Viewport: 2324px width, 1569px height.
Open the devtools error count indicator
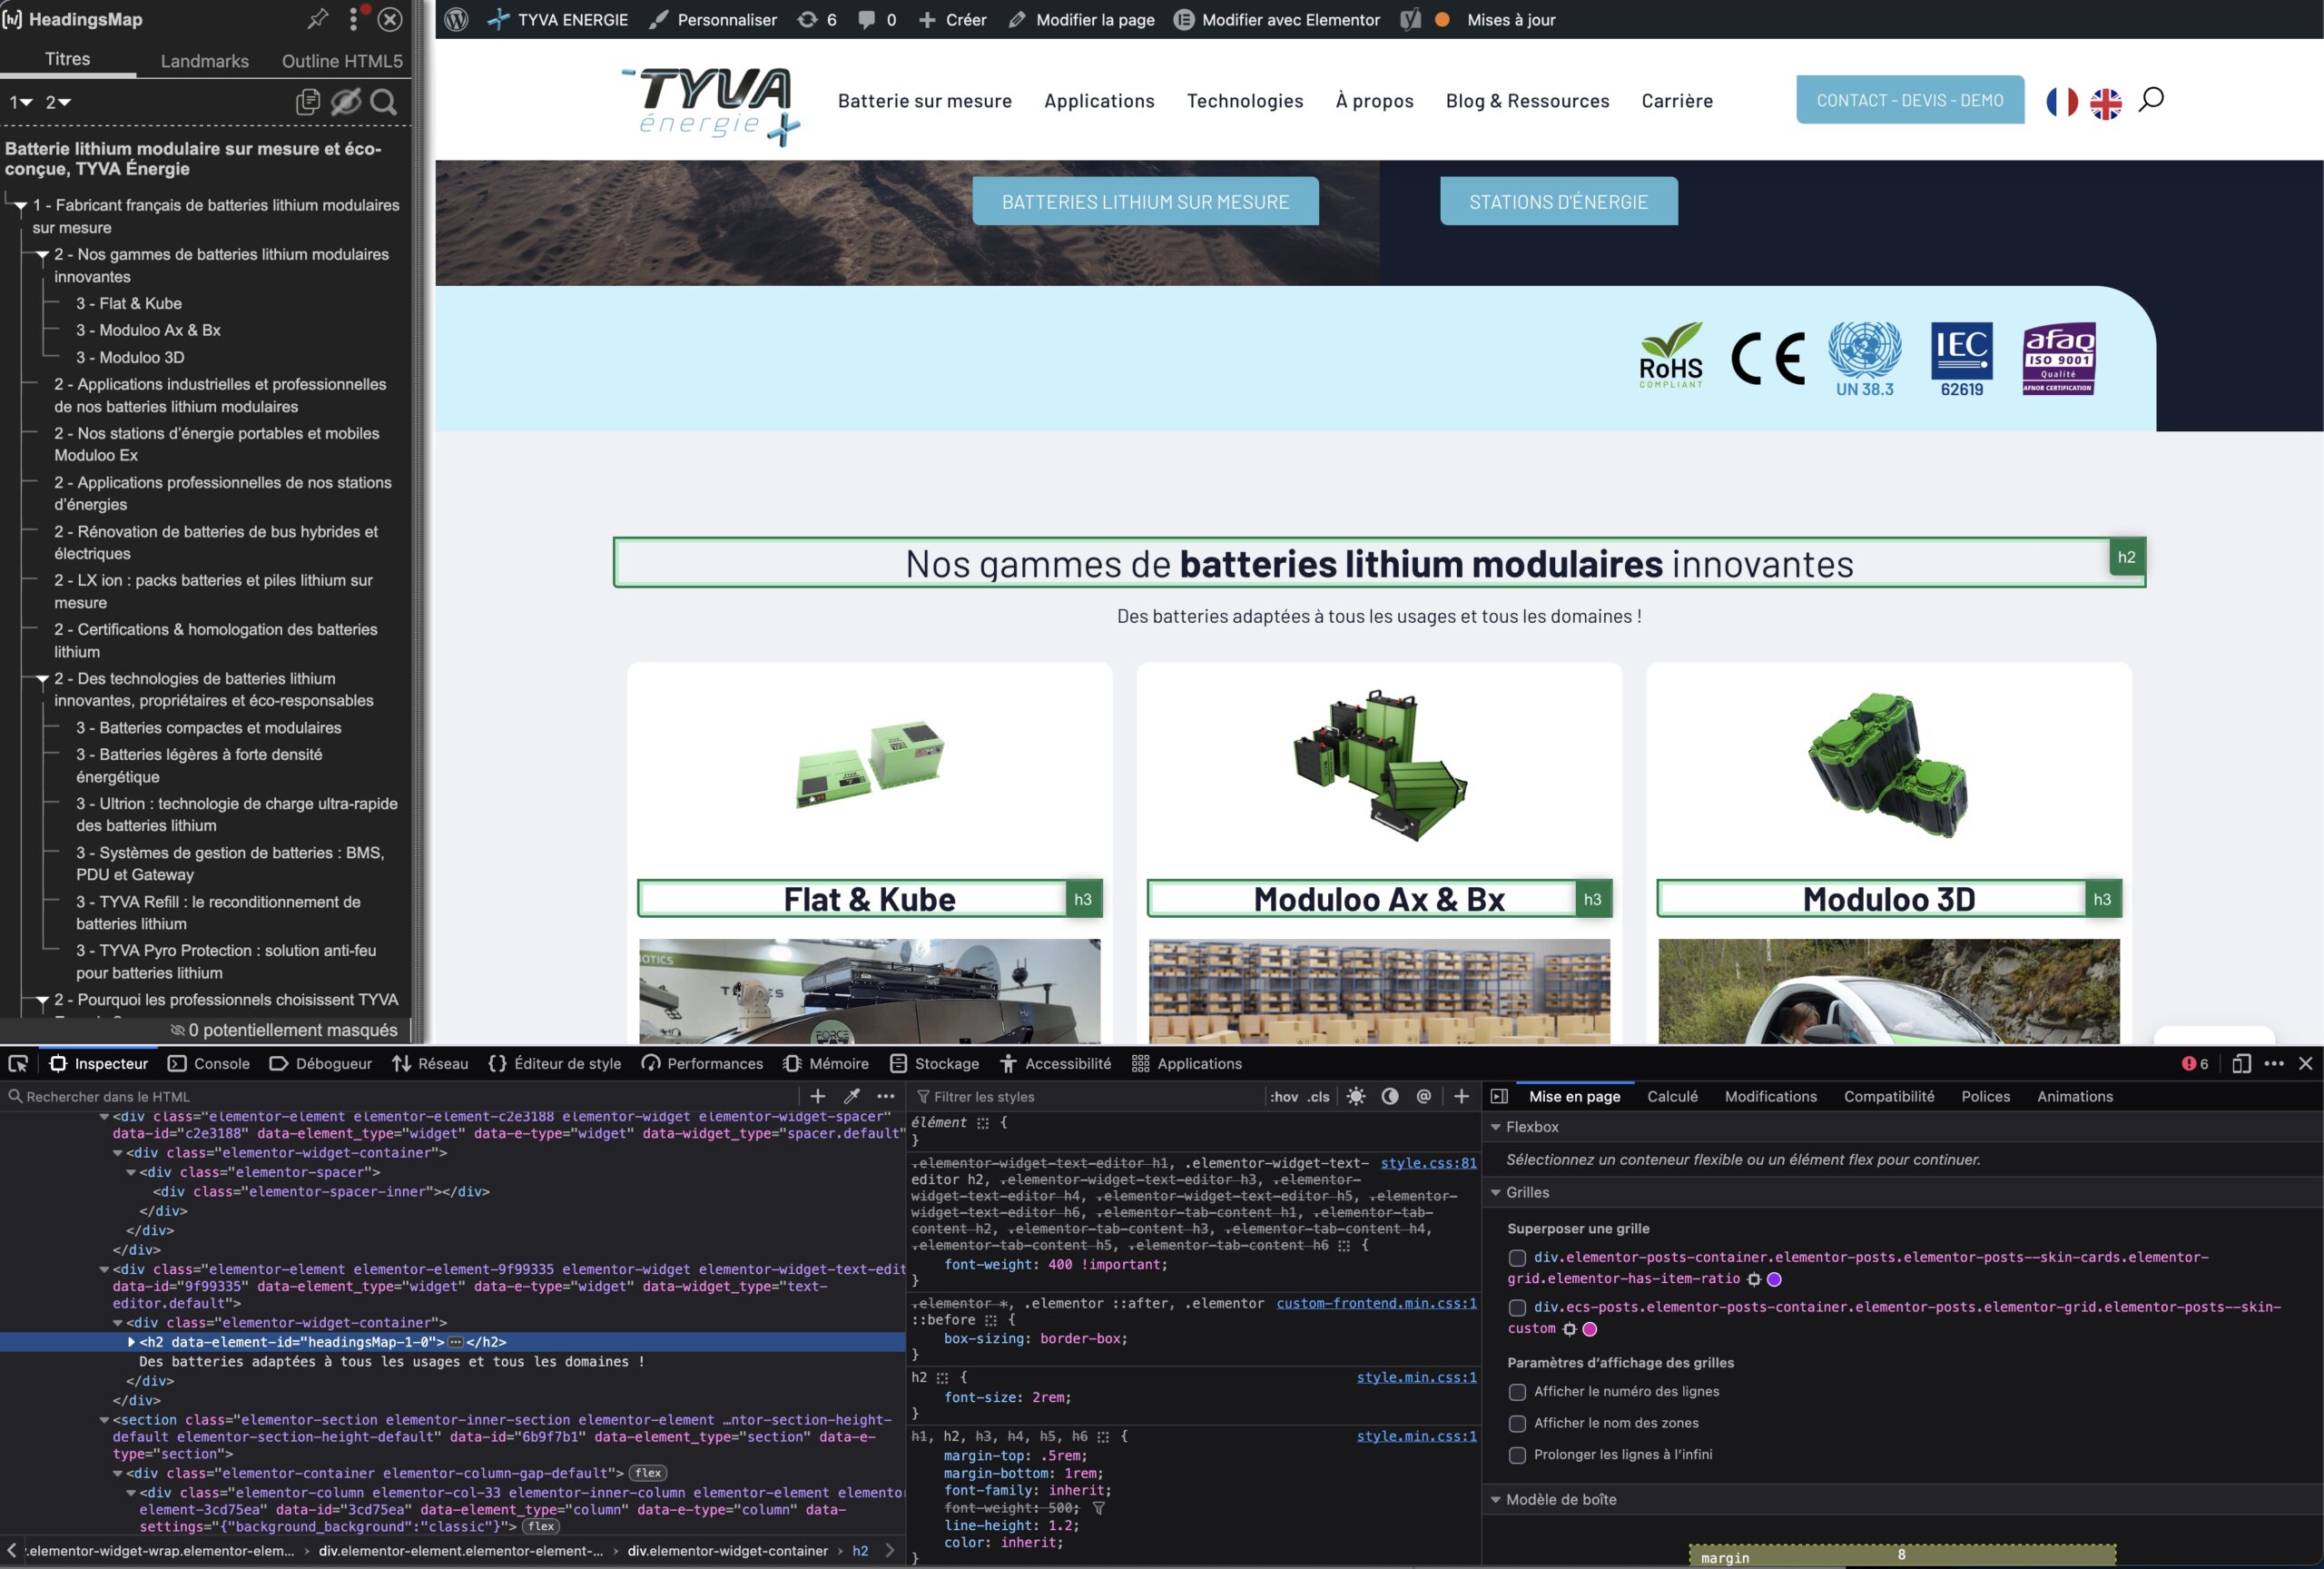[x=2195, y=1063]
